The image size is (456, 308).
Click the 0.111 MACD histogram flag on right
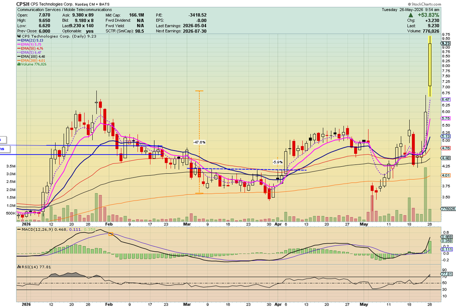tap(447, 249)
